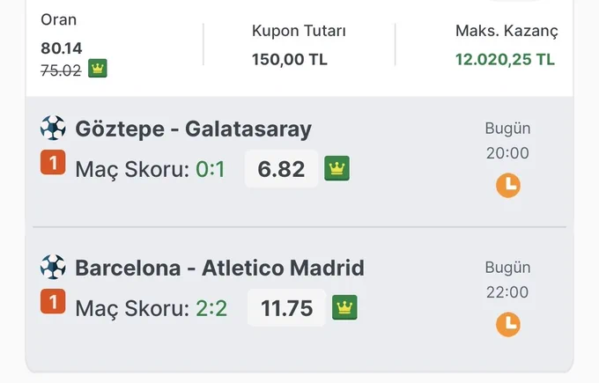Select the 6.82 odds box

coord(282,169)
